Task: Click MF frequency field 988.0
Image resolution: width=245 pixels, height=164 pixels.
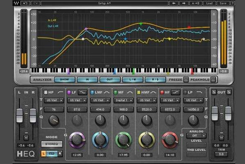Action: (123, 109)
